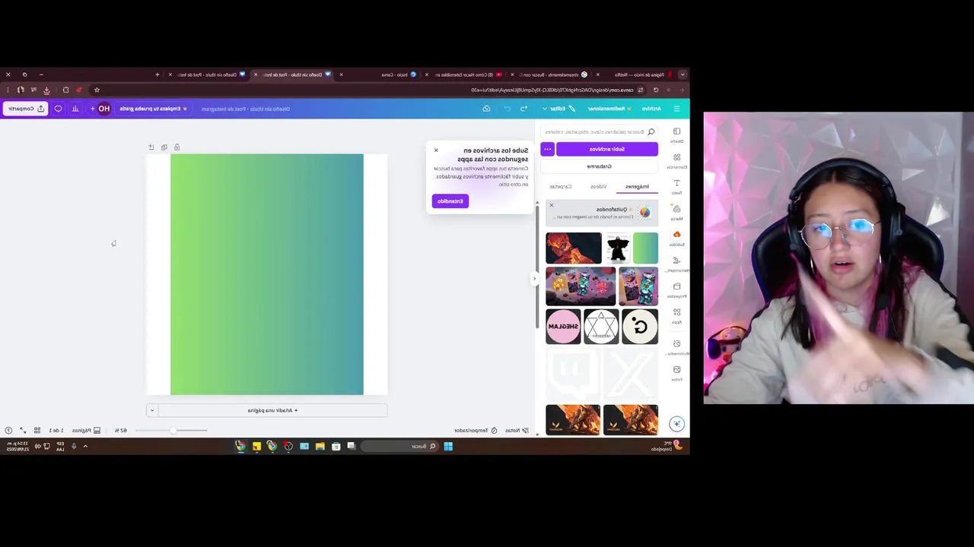Open the more options button next to Subir archivos
The height and width of the screenshot is (547, 974).
(547, 149)
